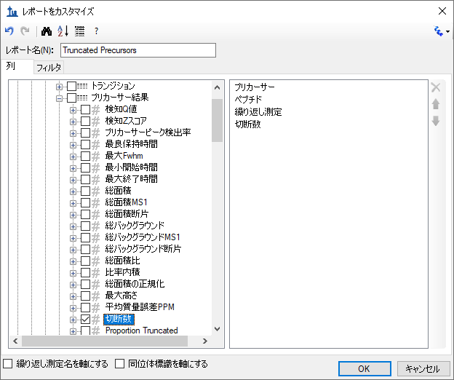Confirm with the OK button
This screenshot has width=454, height=380.
point(365,368)
